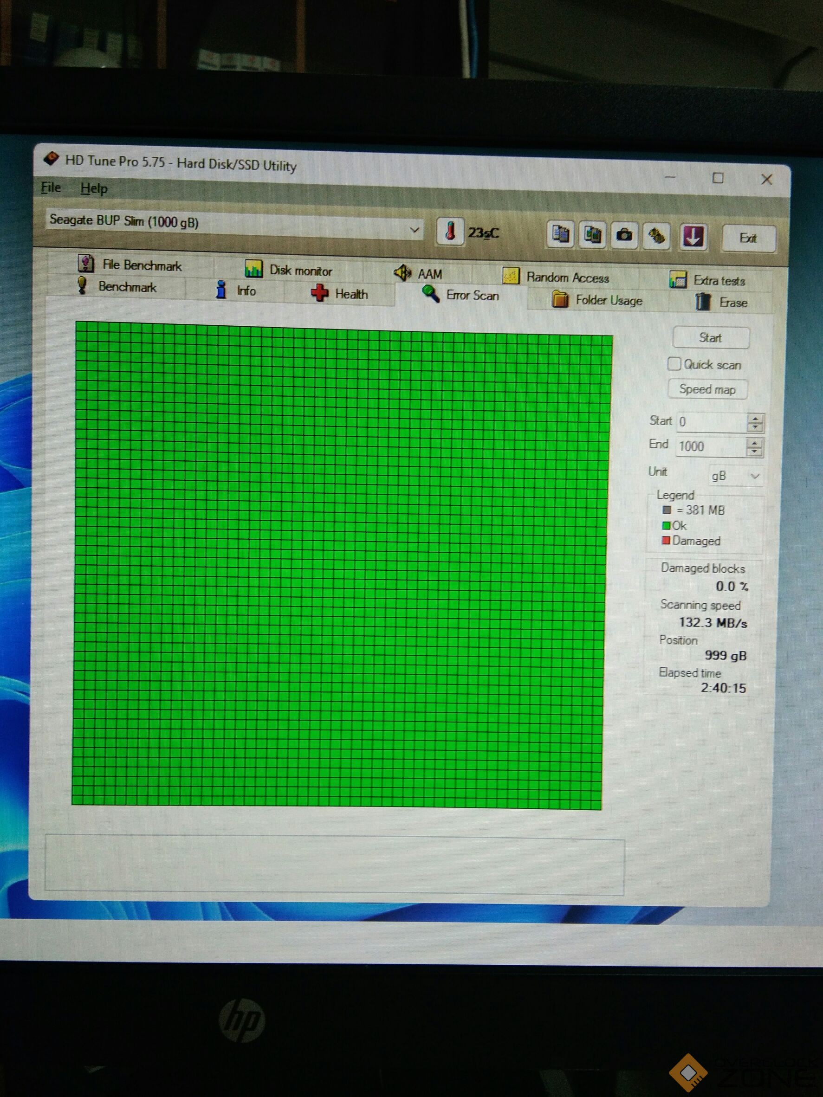Screen dimensions: 823x1097
Task: Click the thermometer temperature icon
Action: tap(450, 232)
